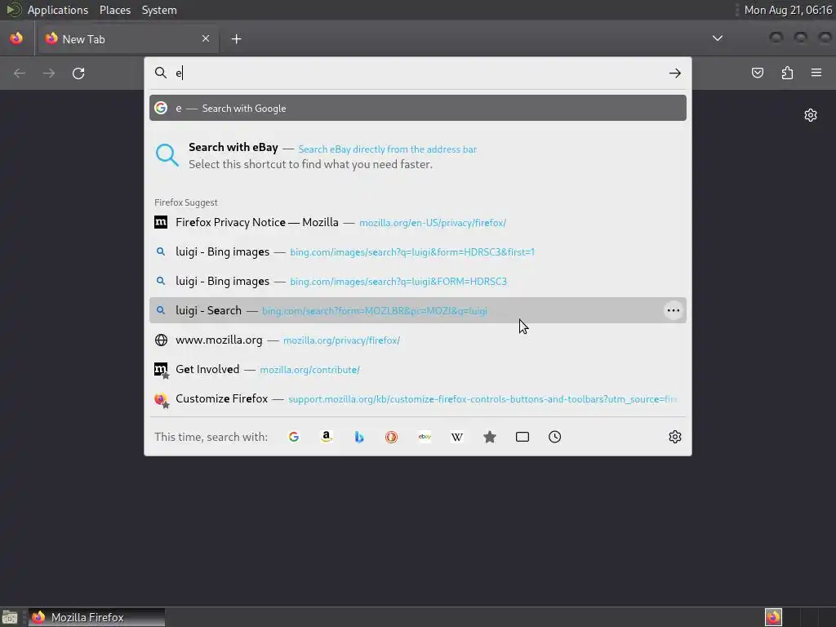This screenshot has width=836, height=627.
Task: Select 'e — Search with Google' suggestion
Action: [x=417, y=108]
